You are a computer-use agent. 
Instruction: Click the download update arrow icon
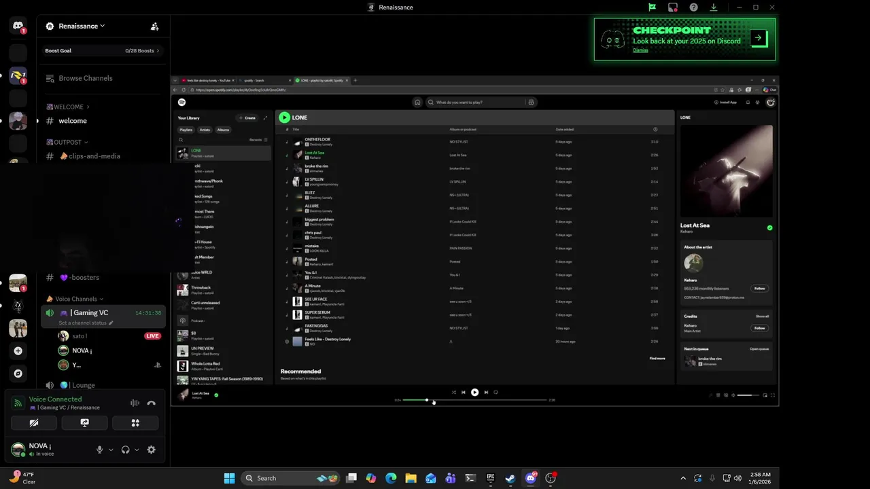(x=714, y=7)
